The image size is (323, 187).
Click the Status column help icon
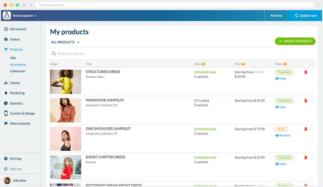285,64
